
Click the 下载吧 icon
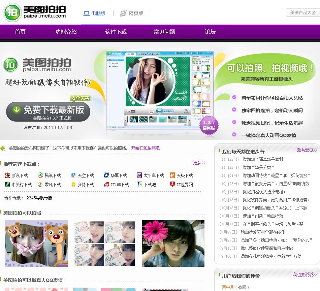pyautogui.click(x=139, y=184)
